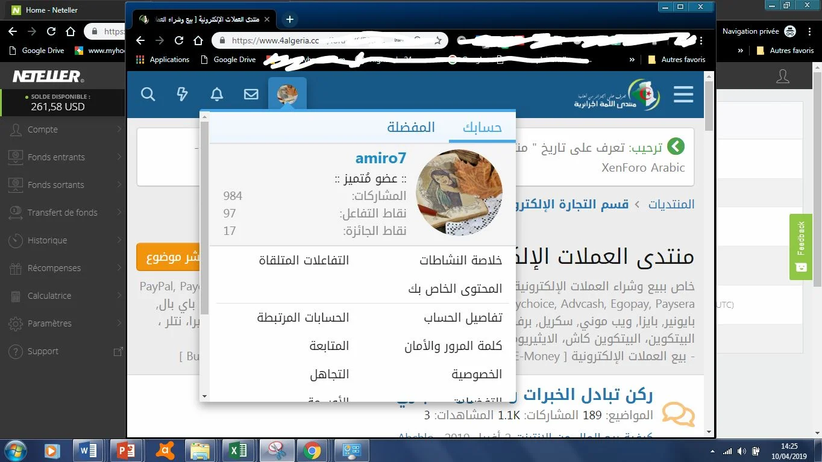The image size is (822, 462).
Task: Expand Fonds entrants in Neteller sidebar
Action: point(56,157)
